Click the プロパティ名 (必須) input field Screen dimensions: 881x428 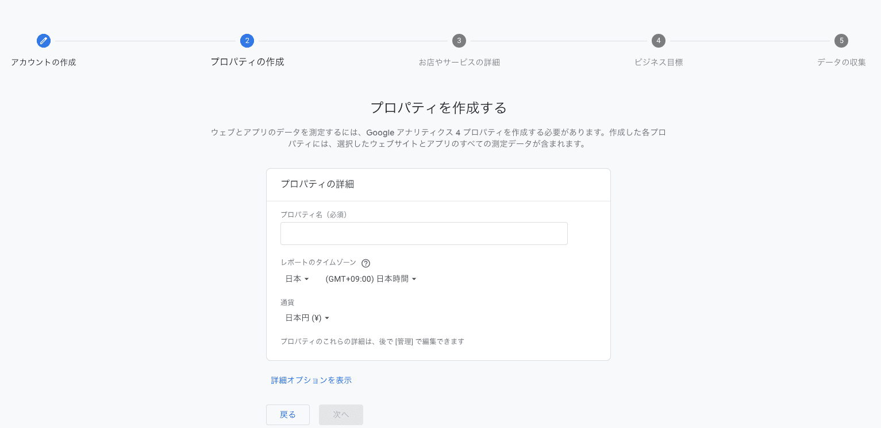(x=424, y=234)
